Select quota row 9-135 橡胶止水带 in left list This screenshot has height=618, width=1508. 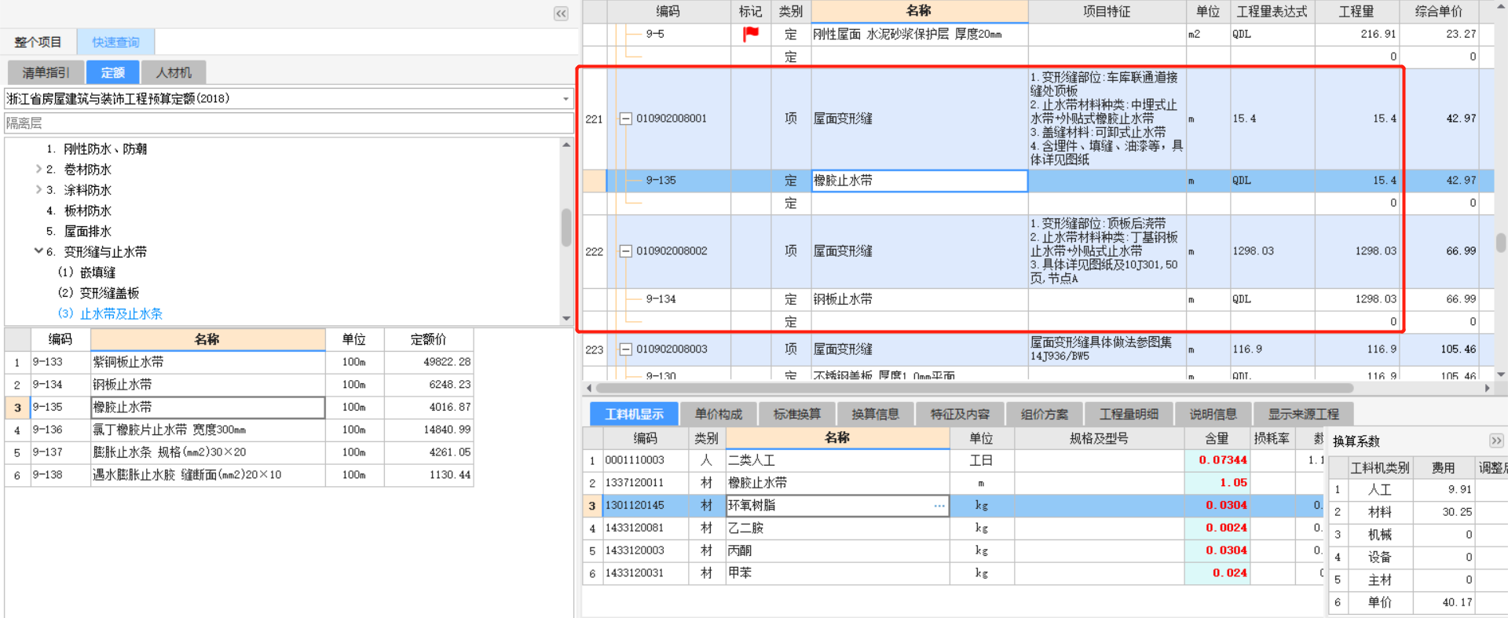click(239, 408)
